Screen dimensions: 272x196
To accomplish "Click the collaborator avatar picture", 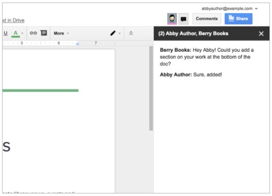I will coord(172,19).
